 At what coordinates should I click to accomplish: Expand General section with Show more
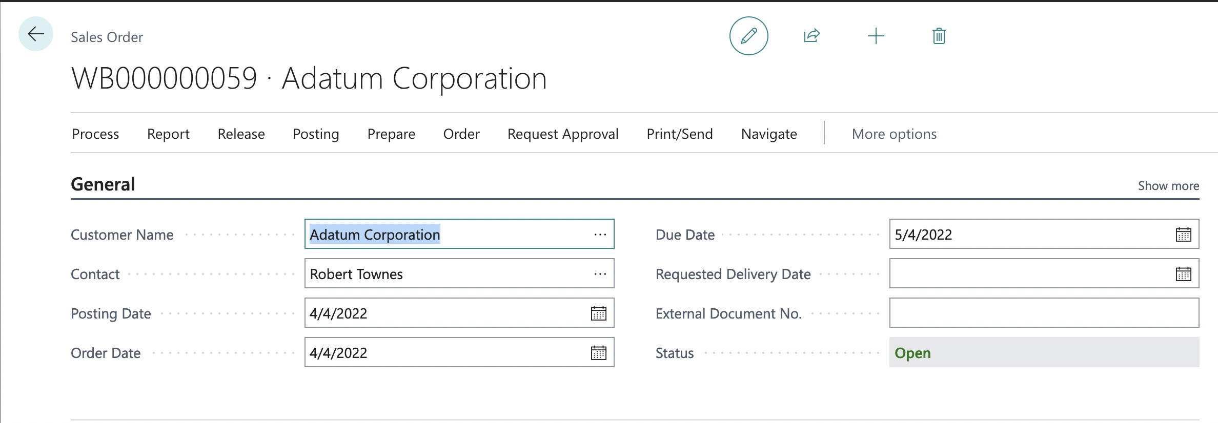click(1168, 186)
